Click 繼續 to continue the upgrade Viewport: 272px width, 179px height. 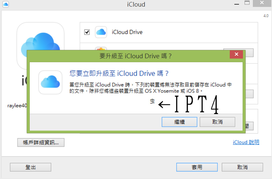point(179,122)
